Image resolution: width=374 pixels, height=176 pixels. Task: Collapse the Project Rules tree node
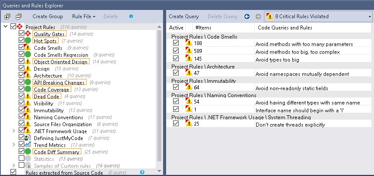(6, 27)
